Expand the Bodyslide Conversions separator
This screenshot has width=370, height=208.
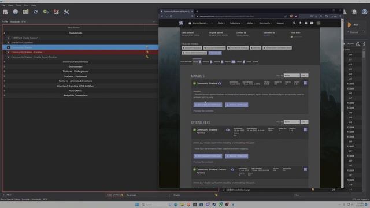pyautogui.click(x=5, y=95)
